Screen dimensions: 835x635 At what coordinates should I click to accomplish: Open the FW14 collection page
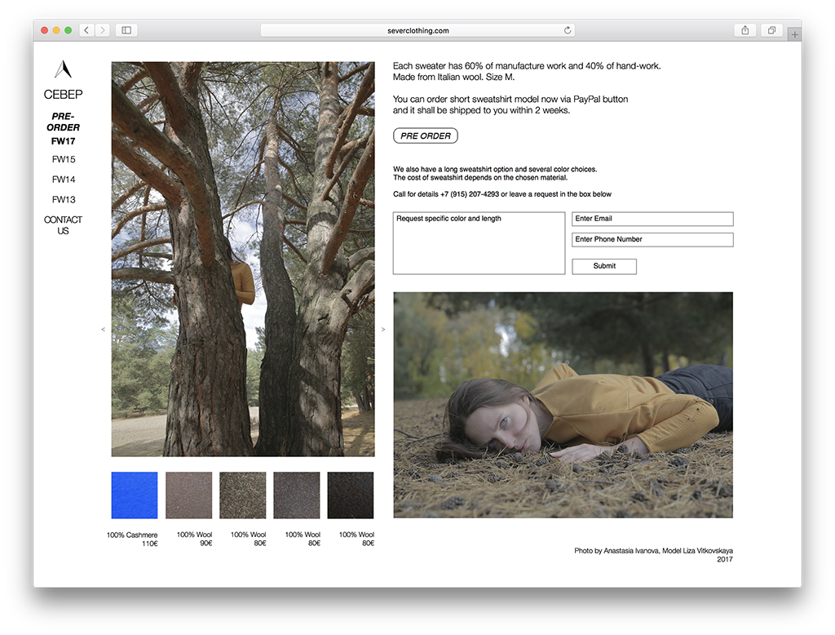coord(63,180)
